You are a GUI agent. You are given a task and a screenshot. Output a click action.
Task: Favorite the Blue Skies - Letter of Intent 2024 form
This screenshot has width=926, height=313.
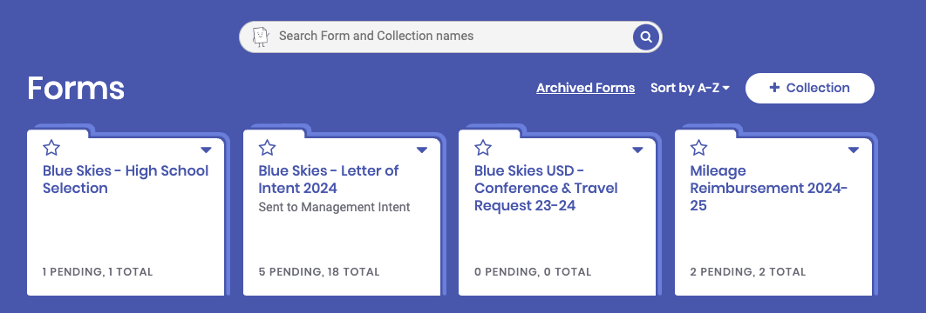click(268, 148)
